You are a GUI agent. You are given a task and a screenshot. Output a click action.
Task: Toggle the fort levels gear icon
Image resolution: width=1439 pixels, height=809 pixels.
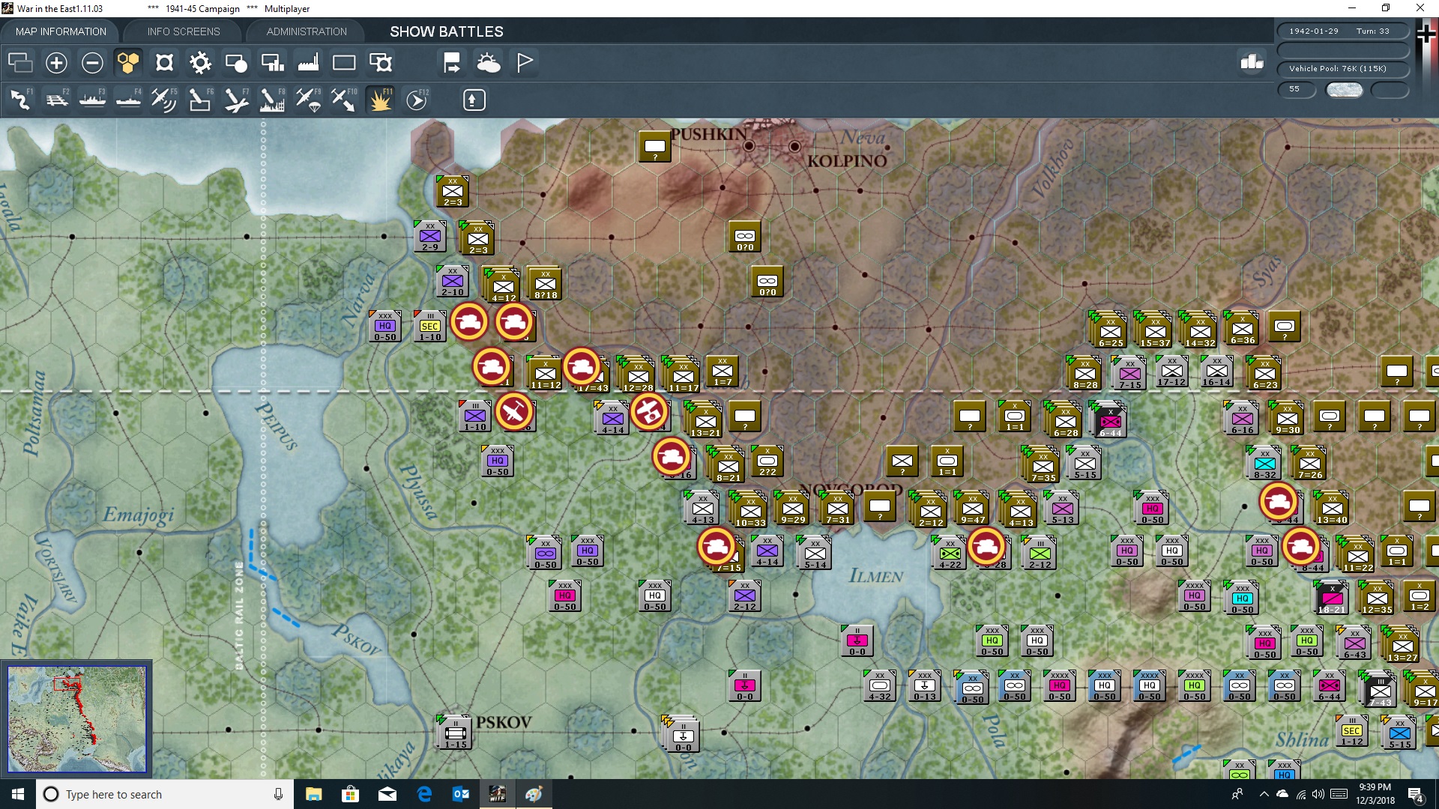(x=200, y=63)
